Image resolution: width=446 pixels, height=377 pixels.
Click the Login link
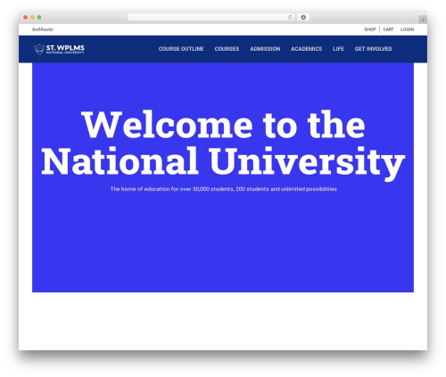click(x=407, y=29)
